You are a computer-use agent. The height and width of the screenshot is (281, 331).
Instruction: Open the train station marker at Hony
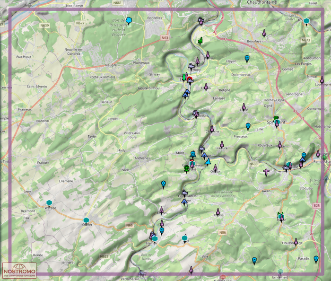click(x=191, y=67)
